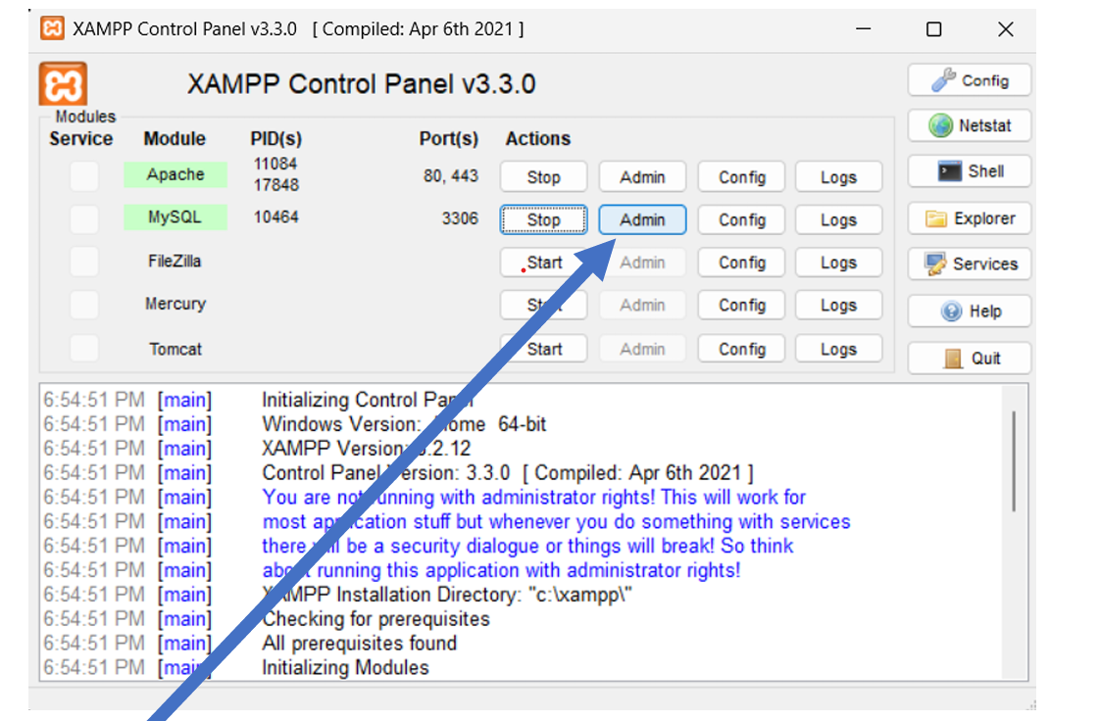Image resolution: width=1099 pixels, height=721 pixels.
Task: Select the Tomcat module label
Action: tap(175, 349)
